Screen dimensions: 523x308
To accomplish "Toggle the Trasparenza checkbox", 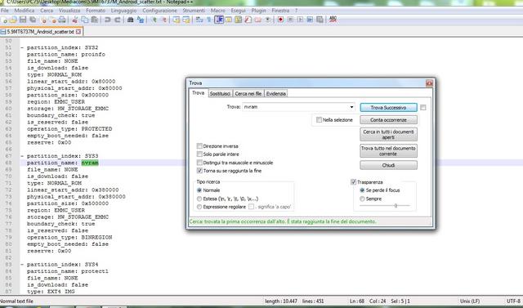I will 353,182.
